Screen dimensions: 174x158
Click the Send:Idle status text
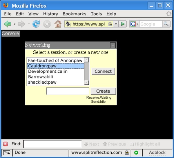click(x=98, y=102)
